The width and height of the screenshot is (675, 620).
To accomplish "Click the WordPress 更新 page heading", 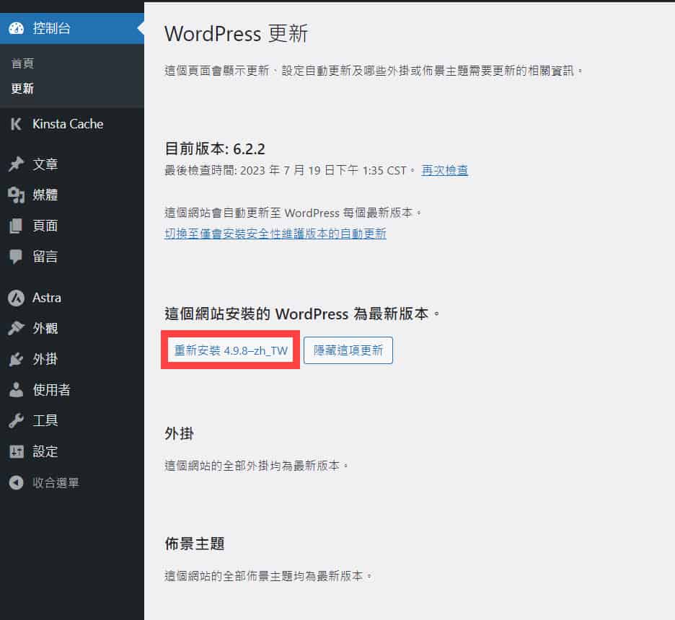I will (237, 34).
